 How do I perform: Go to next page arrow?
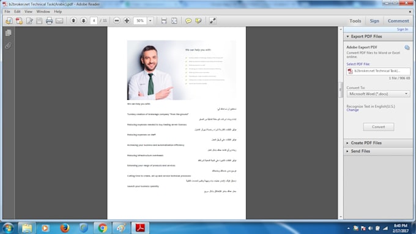click(84, 21)
